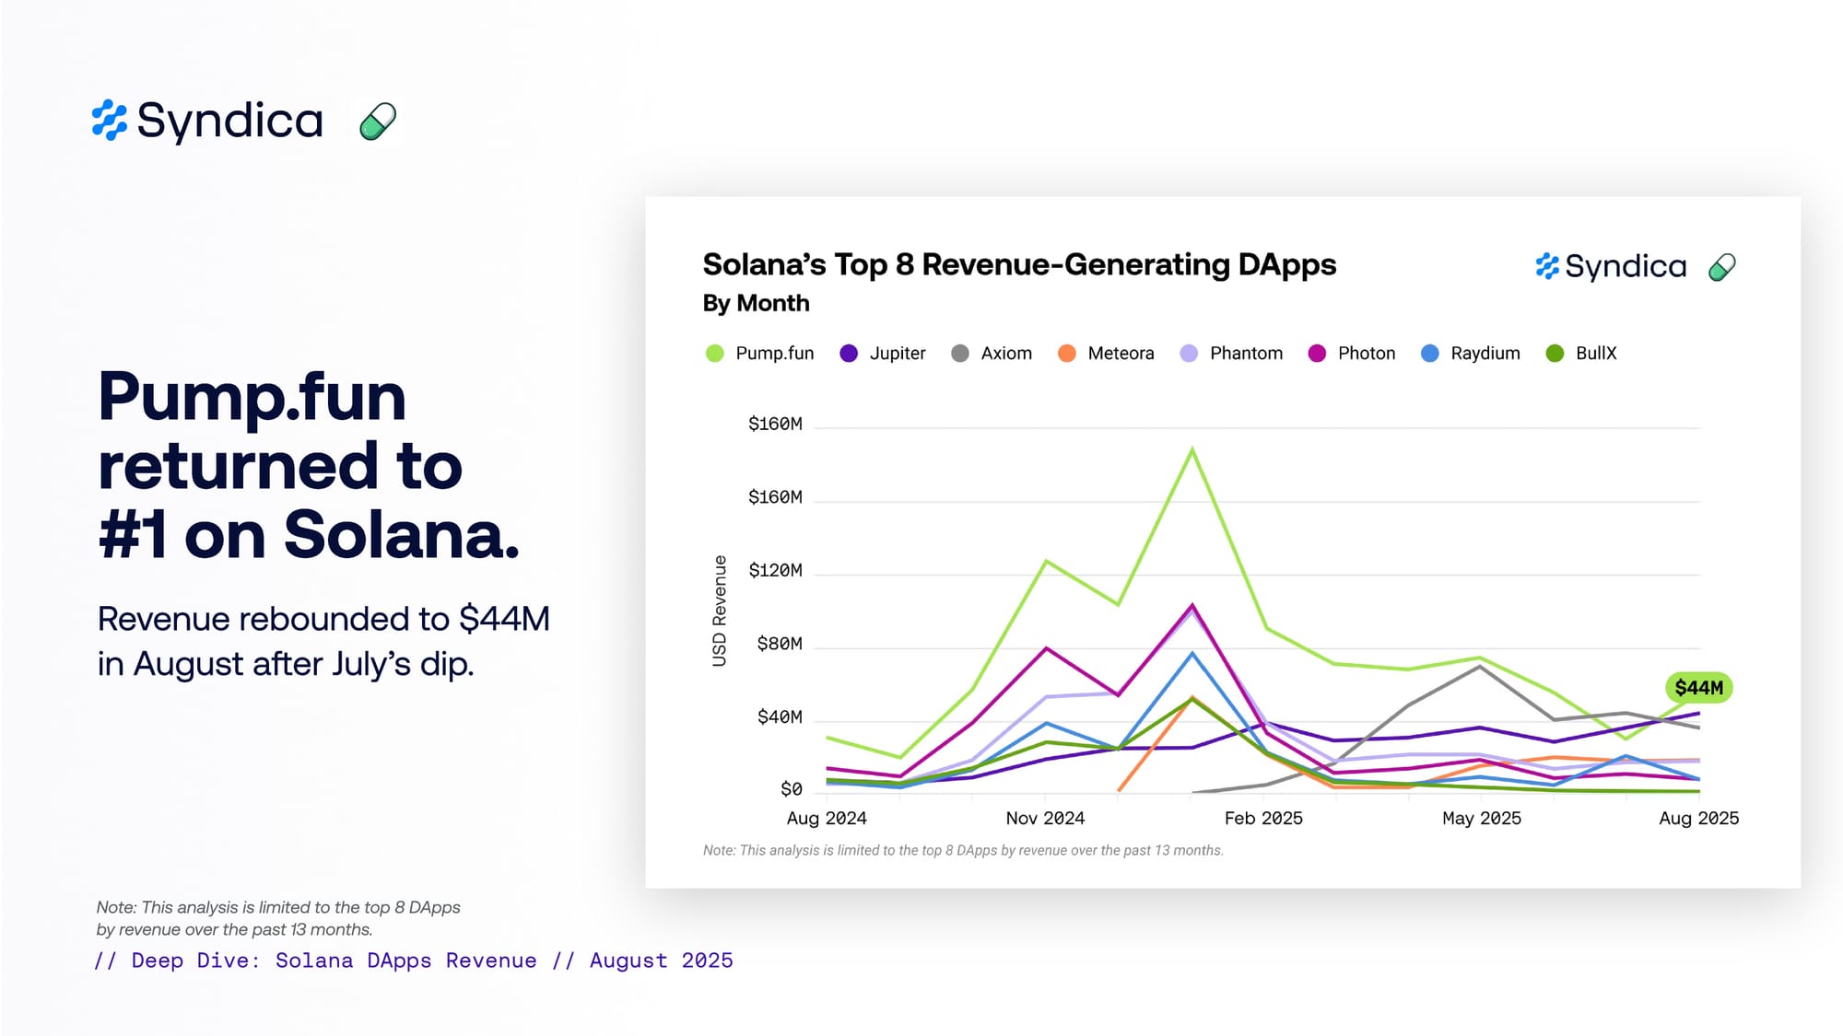
Task: Click the $40M y-axis label
Action: [x=780, y=717]
